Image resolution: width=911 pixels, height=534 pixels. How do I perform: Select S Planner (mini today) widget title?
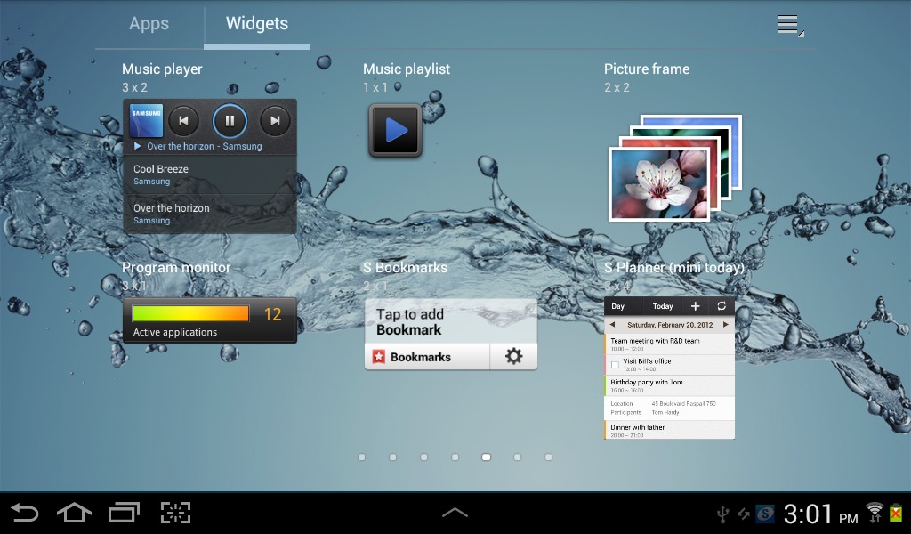coord(674,267)
